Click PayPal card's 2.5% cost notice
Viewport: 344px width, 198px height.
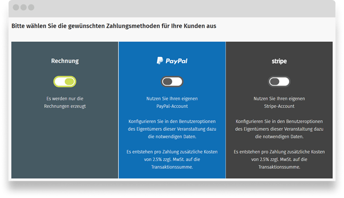point(172,159)
